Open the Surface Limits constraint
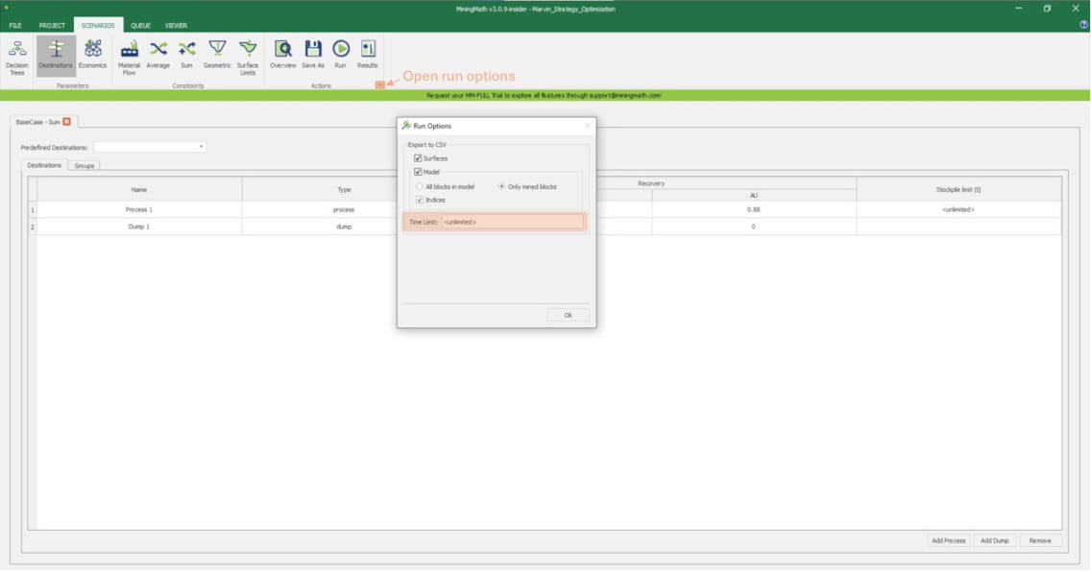 pyautogui.click(x=248, y=56)
